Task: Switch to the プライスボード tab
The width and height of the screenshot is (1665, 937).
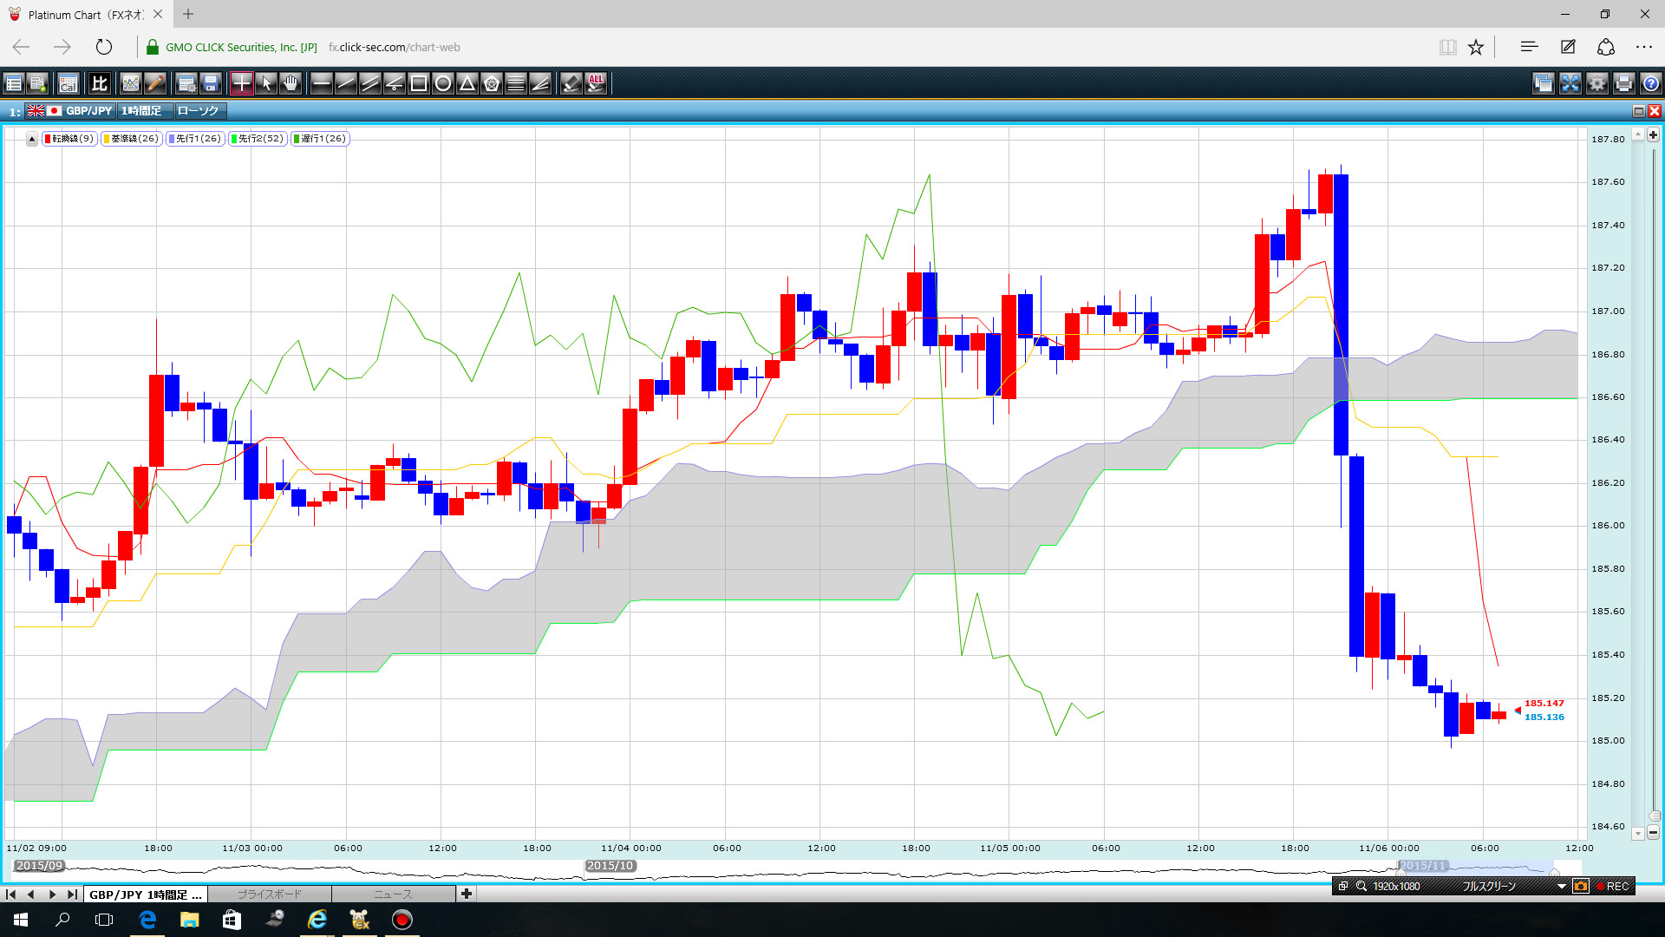Action: point(270,894)
